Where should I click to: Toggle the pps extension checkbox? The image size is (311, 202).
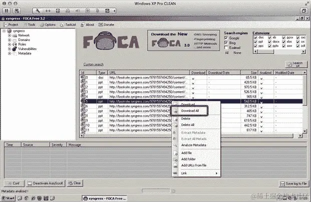[256, 46]
